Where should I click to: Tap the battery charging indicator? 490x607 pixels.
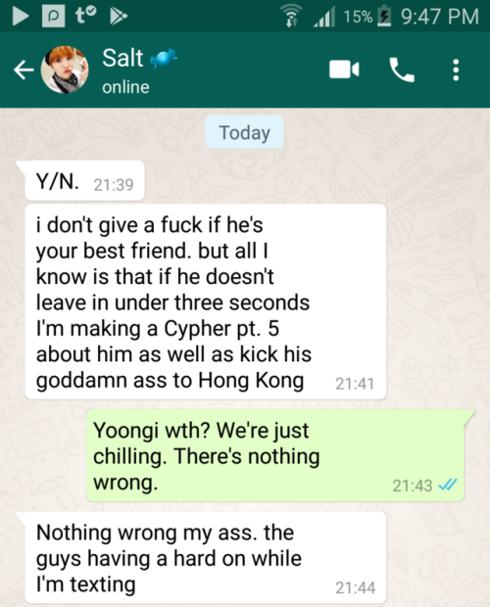tap(384, 17)
